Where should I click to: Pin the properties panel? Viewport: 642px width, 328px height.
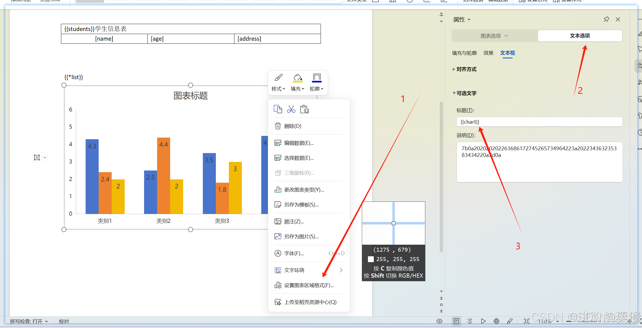pyautogui.click(x=606, y=19)
